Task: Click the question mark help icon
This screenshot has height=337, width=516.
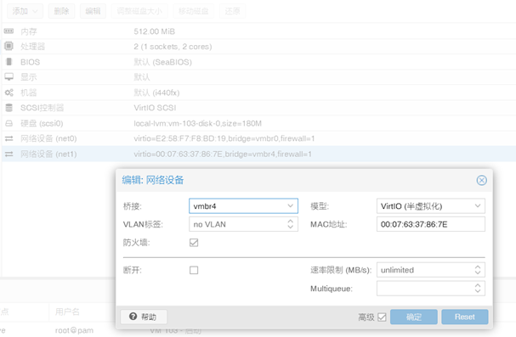Action: click(133, 317)
